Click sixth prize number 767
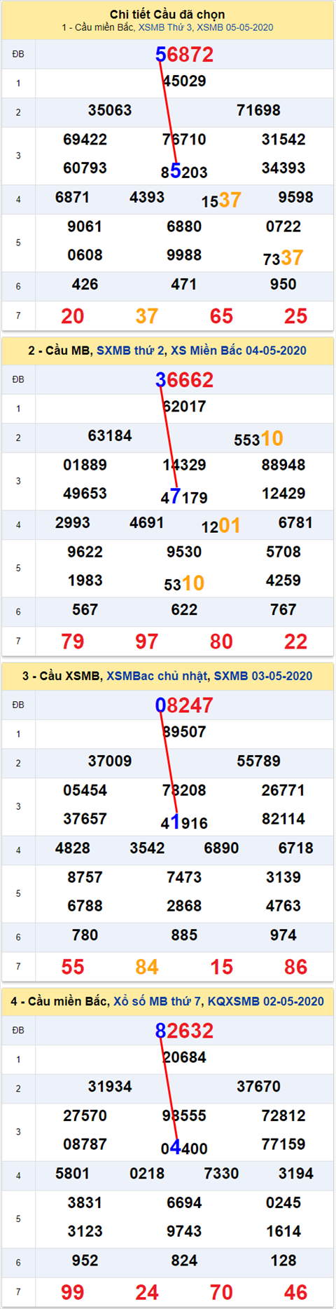The image size is (336, 1309). click(x=283, y=610)
